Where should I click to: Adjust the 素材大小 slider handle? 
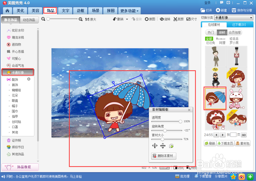162,139
